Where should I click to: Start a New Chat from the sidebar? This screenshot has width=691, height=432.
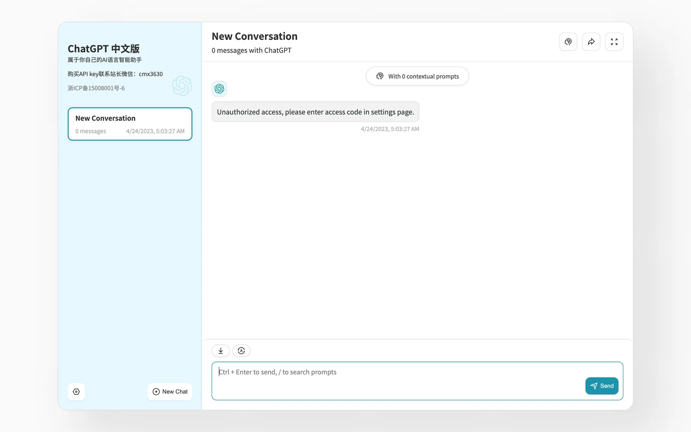click(x=170, y=392)
